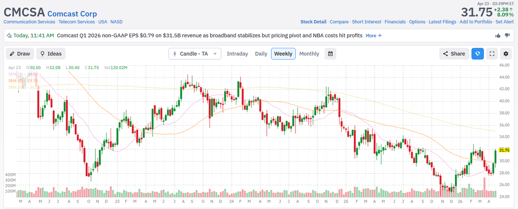Open the USA country link
This screenshot has width=518, height=209.
[103, 22]
